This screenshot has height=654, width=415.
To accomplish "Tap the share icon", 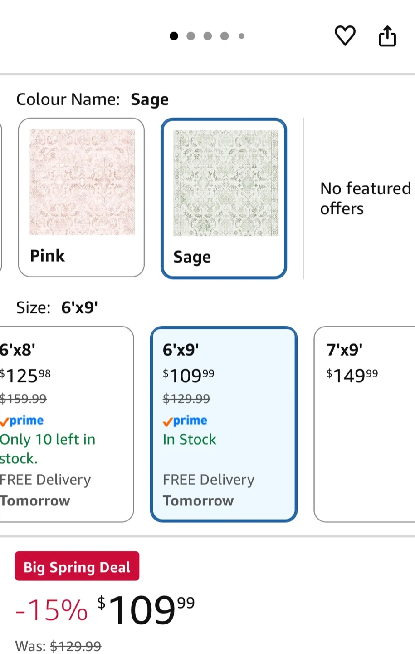I will point(387,36).
